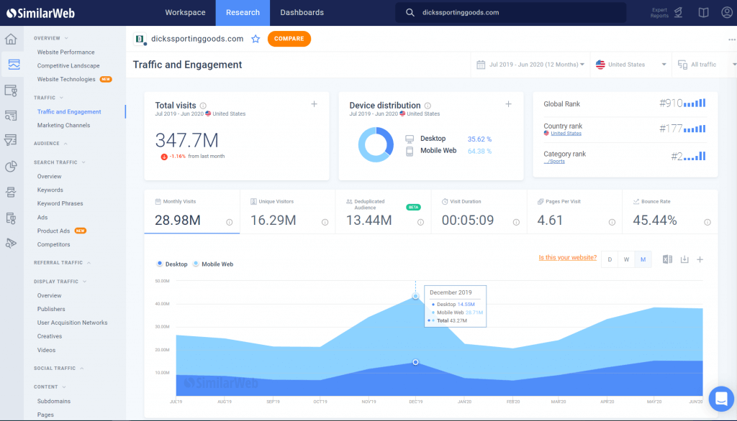This screenshot has width=737, height=421.
Task: Switch chart granularity to Weekly with W toggle
Action: [626, 259]
